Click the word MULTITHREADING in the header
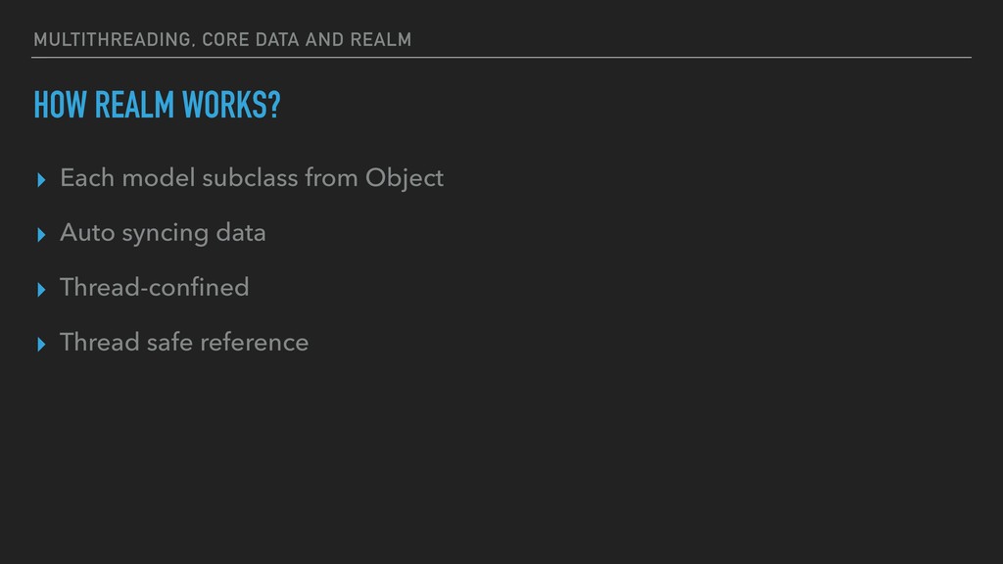This screenshot has height=564, width=1003. (x=113, y=39)
